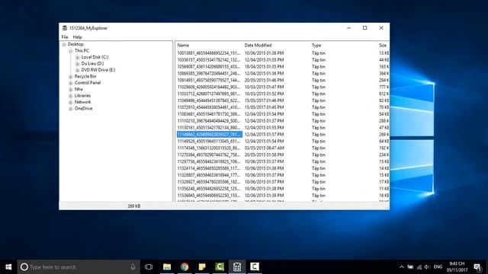Open File Explorer from the taskbar
The image size is (488, 274).
[167, 267]
